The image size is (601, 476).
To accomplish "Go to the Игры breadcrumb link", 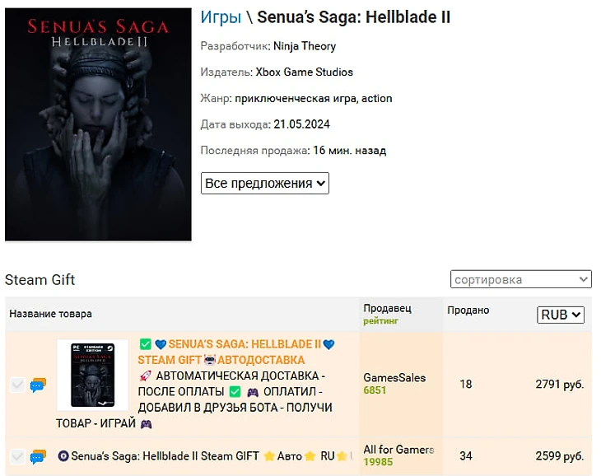I will [221, 17].
